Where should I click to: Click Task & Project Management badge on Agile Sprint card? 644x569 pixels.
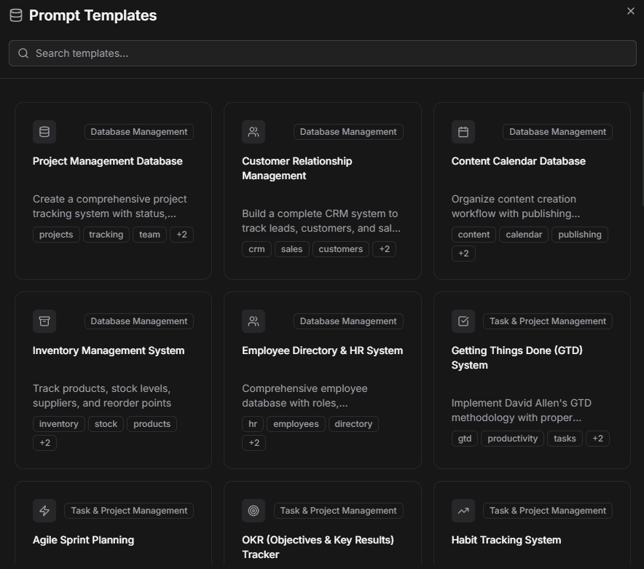click(x=129, y=511)
